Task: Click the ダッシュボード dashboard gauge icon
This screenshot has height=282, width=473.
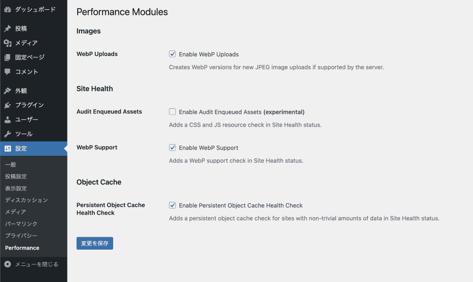Action: [7, 10]
